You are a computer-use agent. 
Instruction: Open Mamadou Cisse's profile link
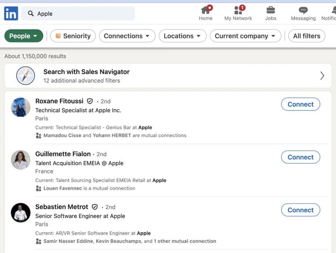pyautogui.click(x=62, y=135)
